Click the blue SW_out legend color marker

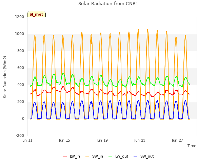tap(136, 157)
